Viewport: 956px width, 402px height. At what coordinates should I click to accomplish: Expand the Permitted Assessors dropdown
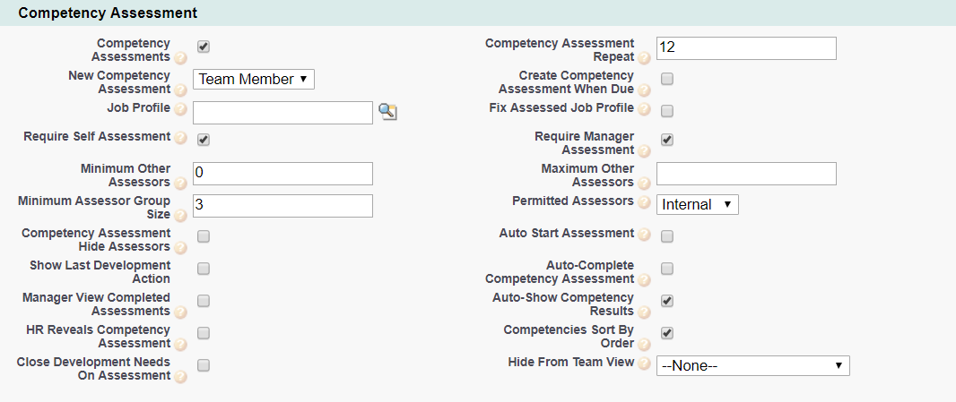pos(698,205)
